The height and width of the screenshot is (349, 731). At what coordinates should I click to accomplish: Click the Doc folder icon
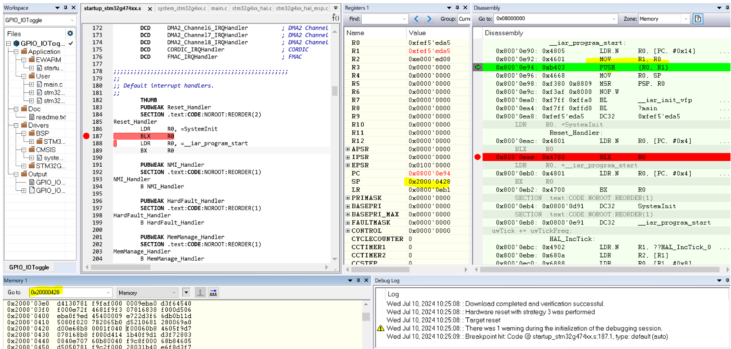pyautogui.click(x=24, y=109)
